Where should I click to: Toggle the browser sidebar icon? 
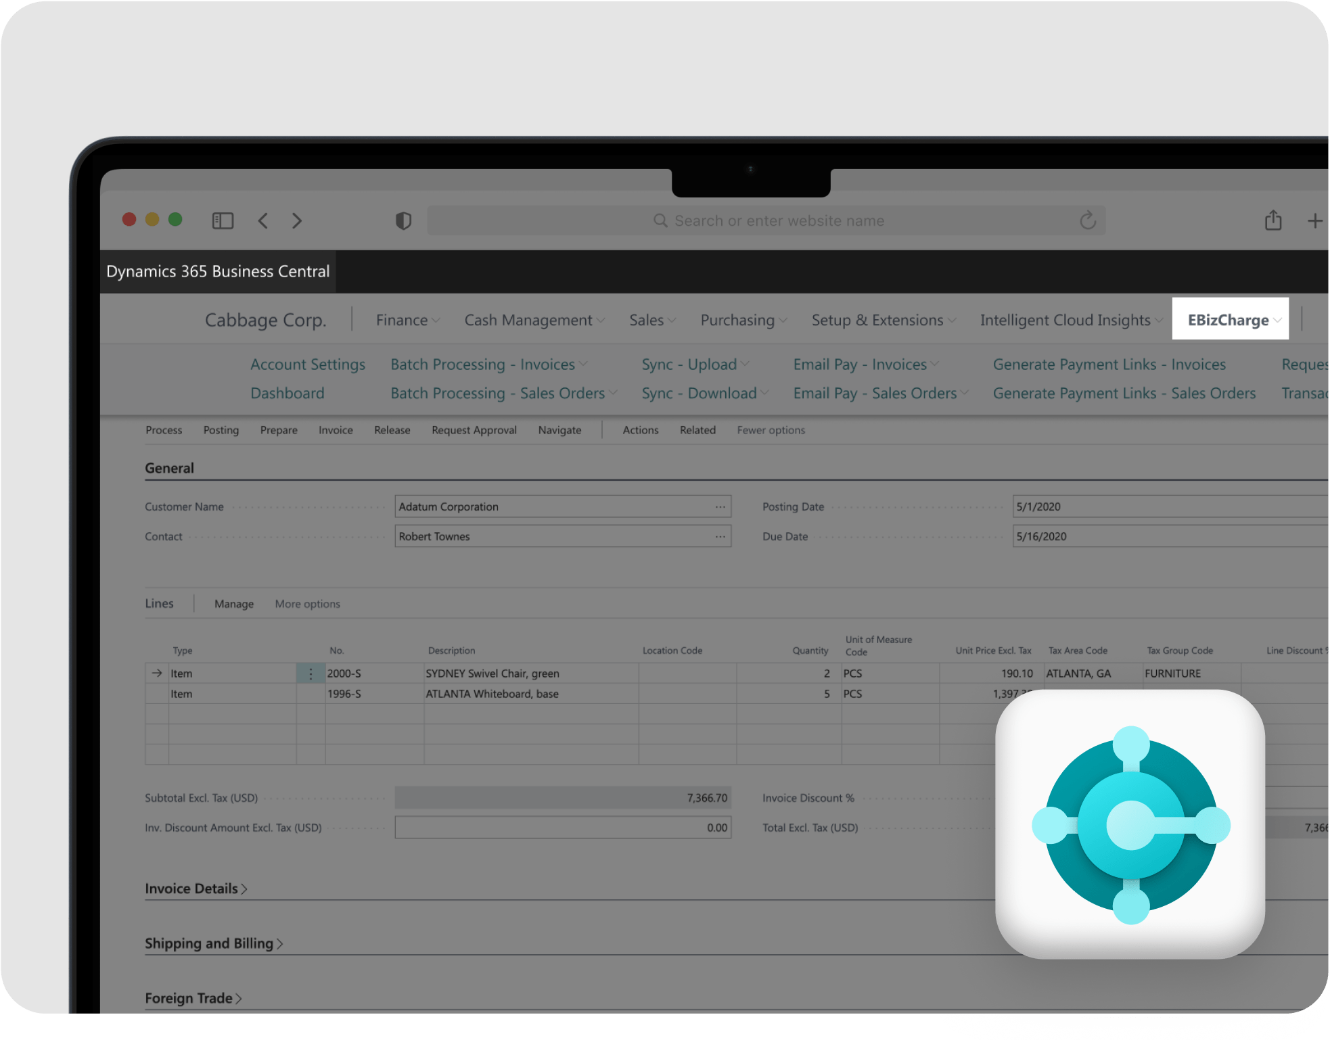[223, 220]
